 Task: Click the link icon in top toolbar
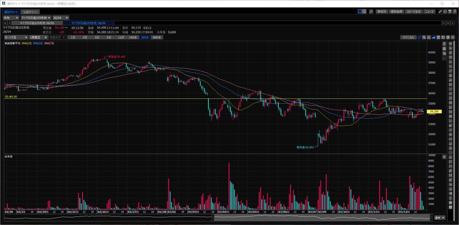tap(440, 11)
